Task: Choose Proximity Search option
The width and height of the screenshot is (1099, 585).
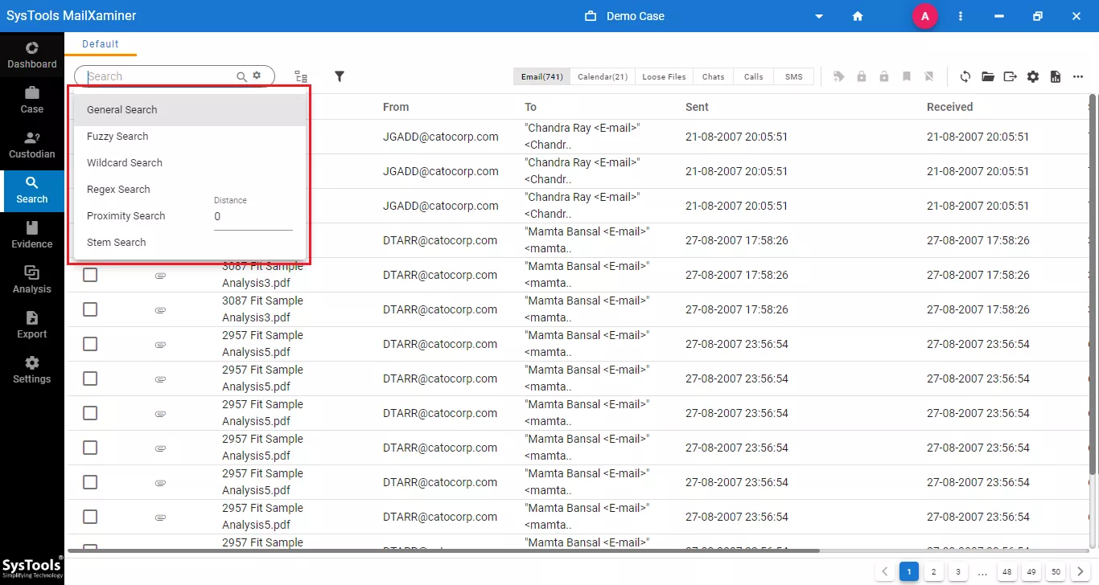Action: 126,216
